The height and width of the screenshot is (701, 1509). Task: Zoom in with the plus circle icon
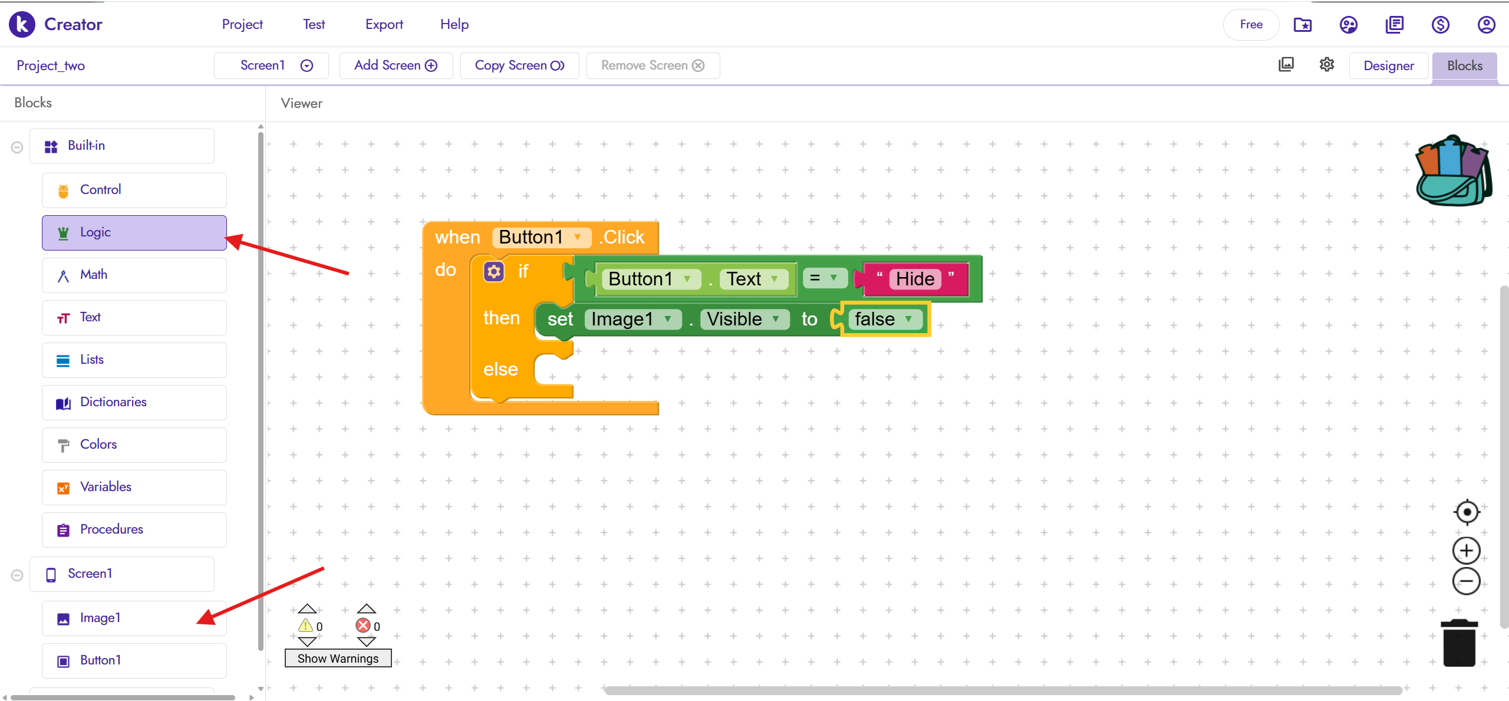1467,551
